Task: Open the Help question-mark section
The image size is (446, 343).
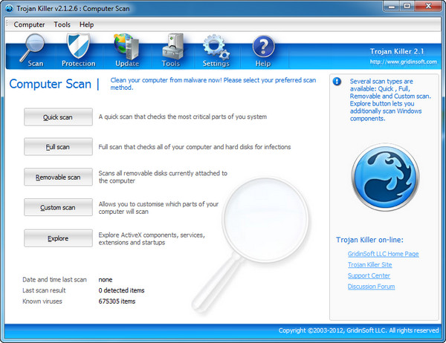Action: tap(263, 51)
